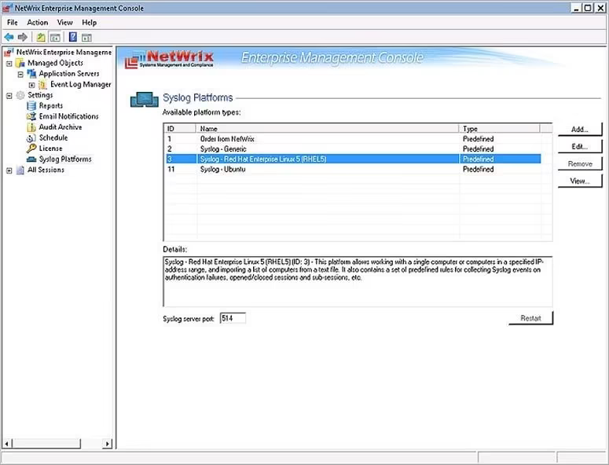Open the View menu

[x=65, y=23]
